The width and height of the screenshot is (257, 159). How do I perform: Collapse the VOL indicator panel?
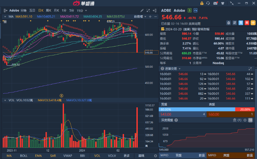click(x=4, y=100)
